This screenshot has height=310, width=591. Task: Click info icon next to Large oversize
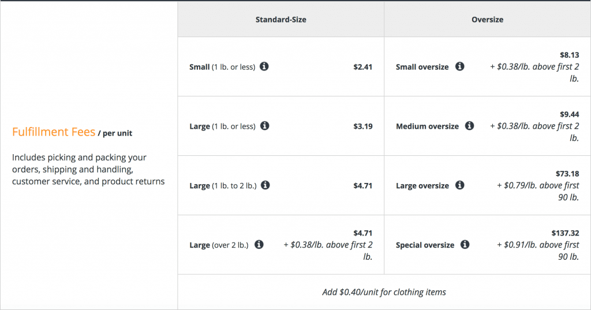click(459, 185)
